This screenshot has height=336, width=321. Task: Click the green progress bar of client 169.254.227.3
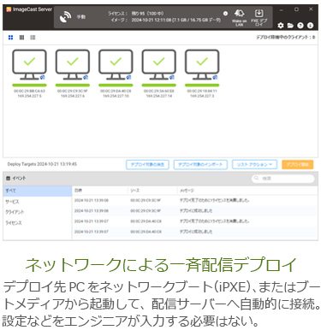[202, 85]
